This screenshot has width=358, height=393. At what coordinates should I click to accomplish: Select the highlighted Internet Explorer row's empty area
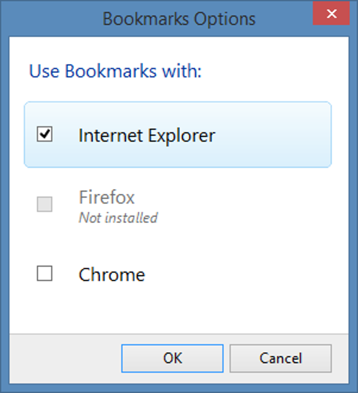(274, 135)
